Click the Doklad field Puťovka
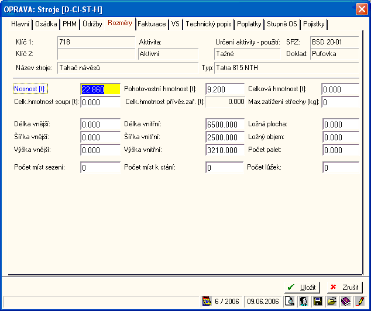The image size is (371, 311). point(335,54)
